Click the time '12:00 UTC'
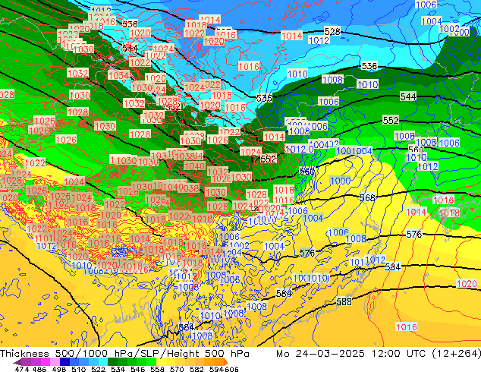Screen dimensions: 481x372 coord(399,354)
